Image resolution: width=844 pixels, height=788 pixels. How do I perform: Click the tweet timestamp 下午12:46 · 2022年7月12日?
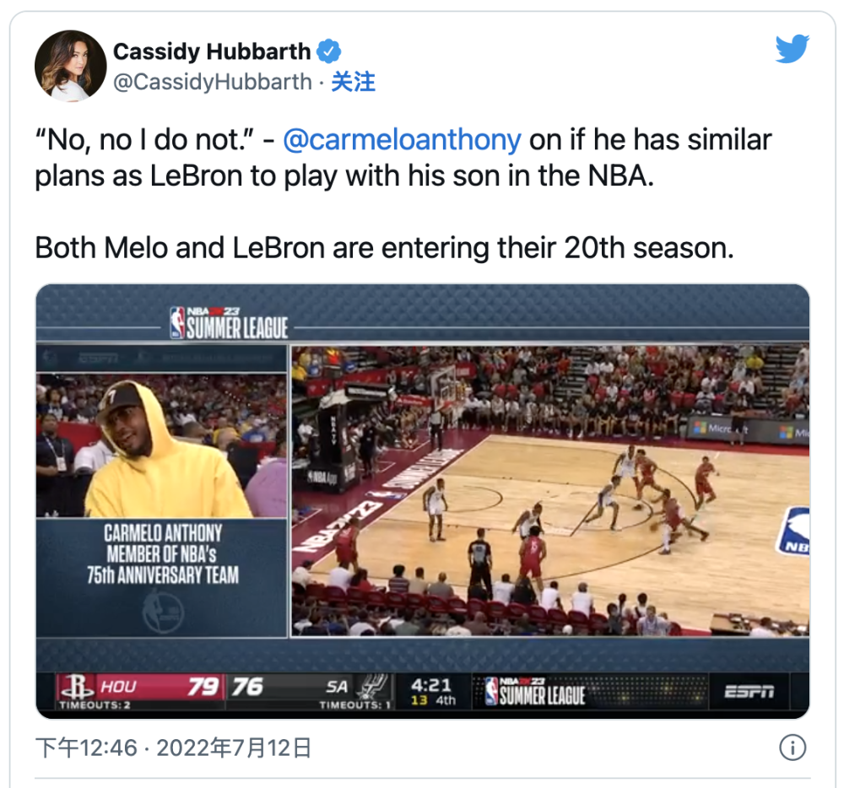[x=173, y=748]
